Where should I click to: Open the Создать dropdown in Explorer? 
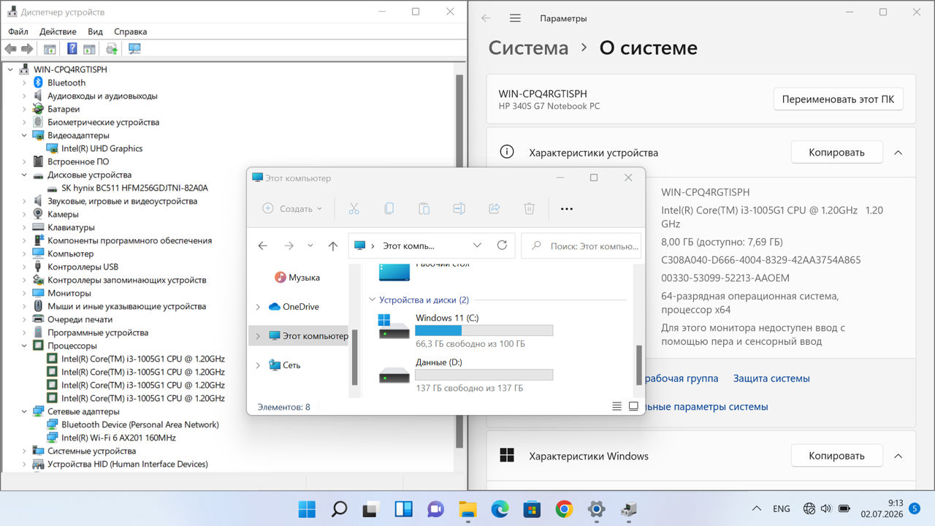(x=292, y=209)
